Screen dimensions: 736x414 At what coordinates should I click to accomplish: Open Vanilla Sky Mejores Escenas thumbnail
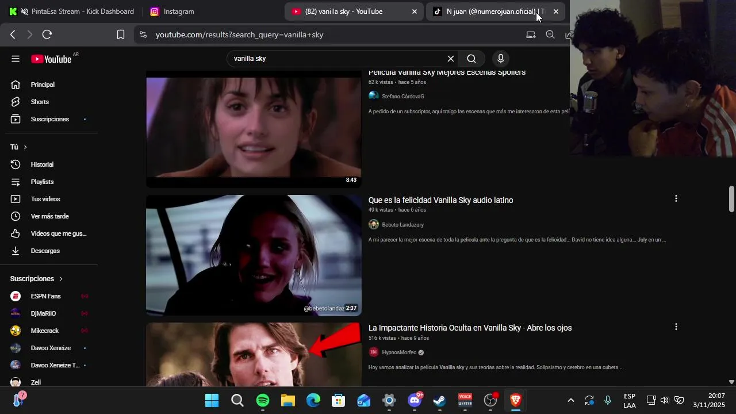(x=254, y=129)
